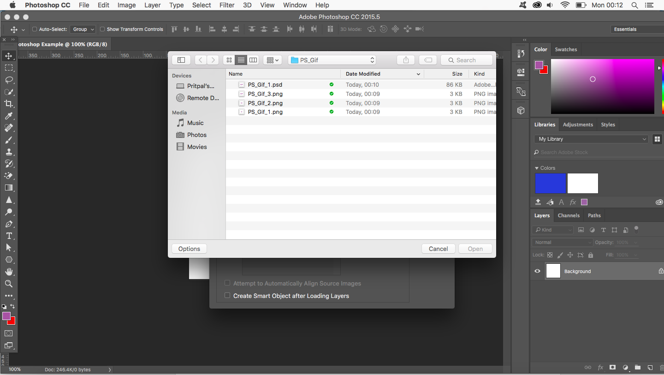
Task: Toggle Quick Mask mode icon
Action: tap(9, 333)
